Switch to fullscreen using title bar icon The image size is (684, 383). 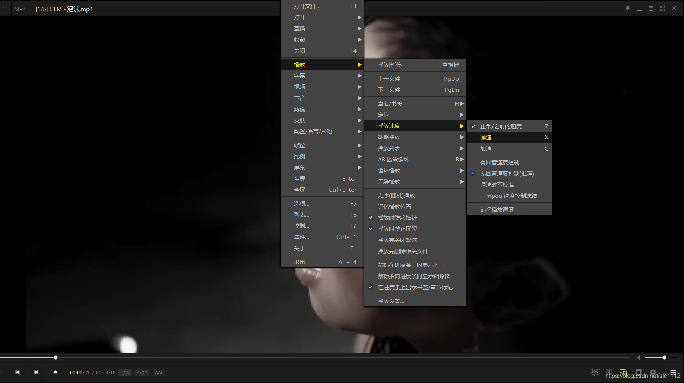662,9
